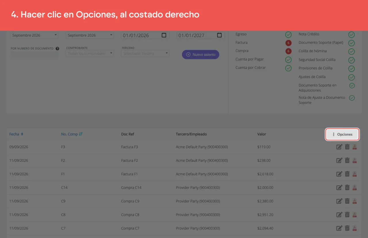Delete the F2 entry
Image resolution: width=368 pixels, height=238 pixels.
(x=347, y=161)
